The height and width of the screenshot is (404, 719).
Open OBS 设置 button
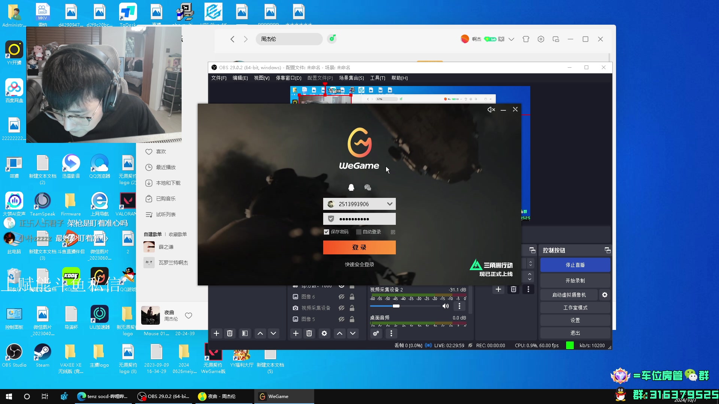[x=575, y=320]
